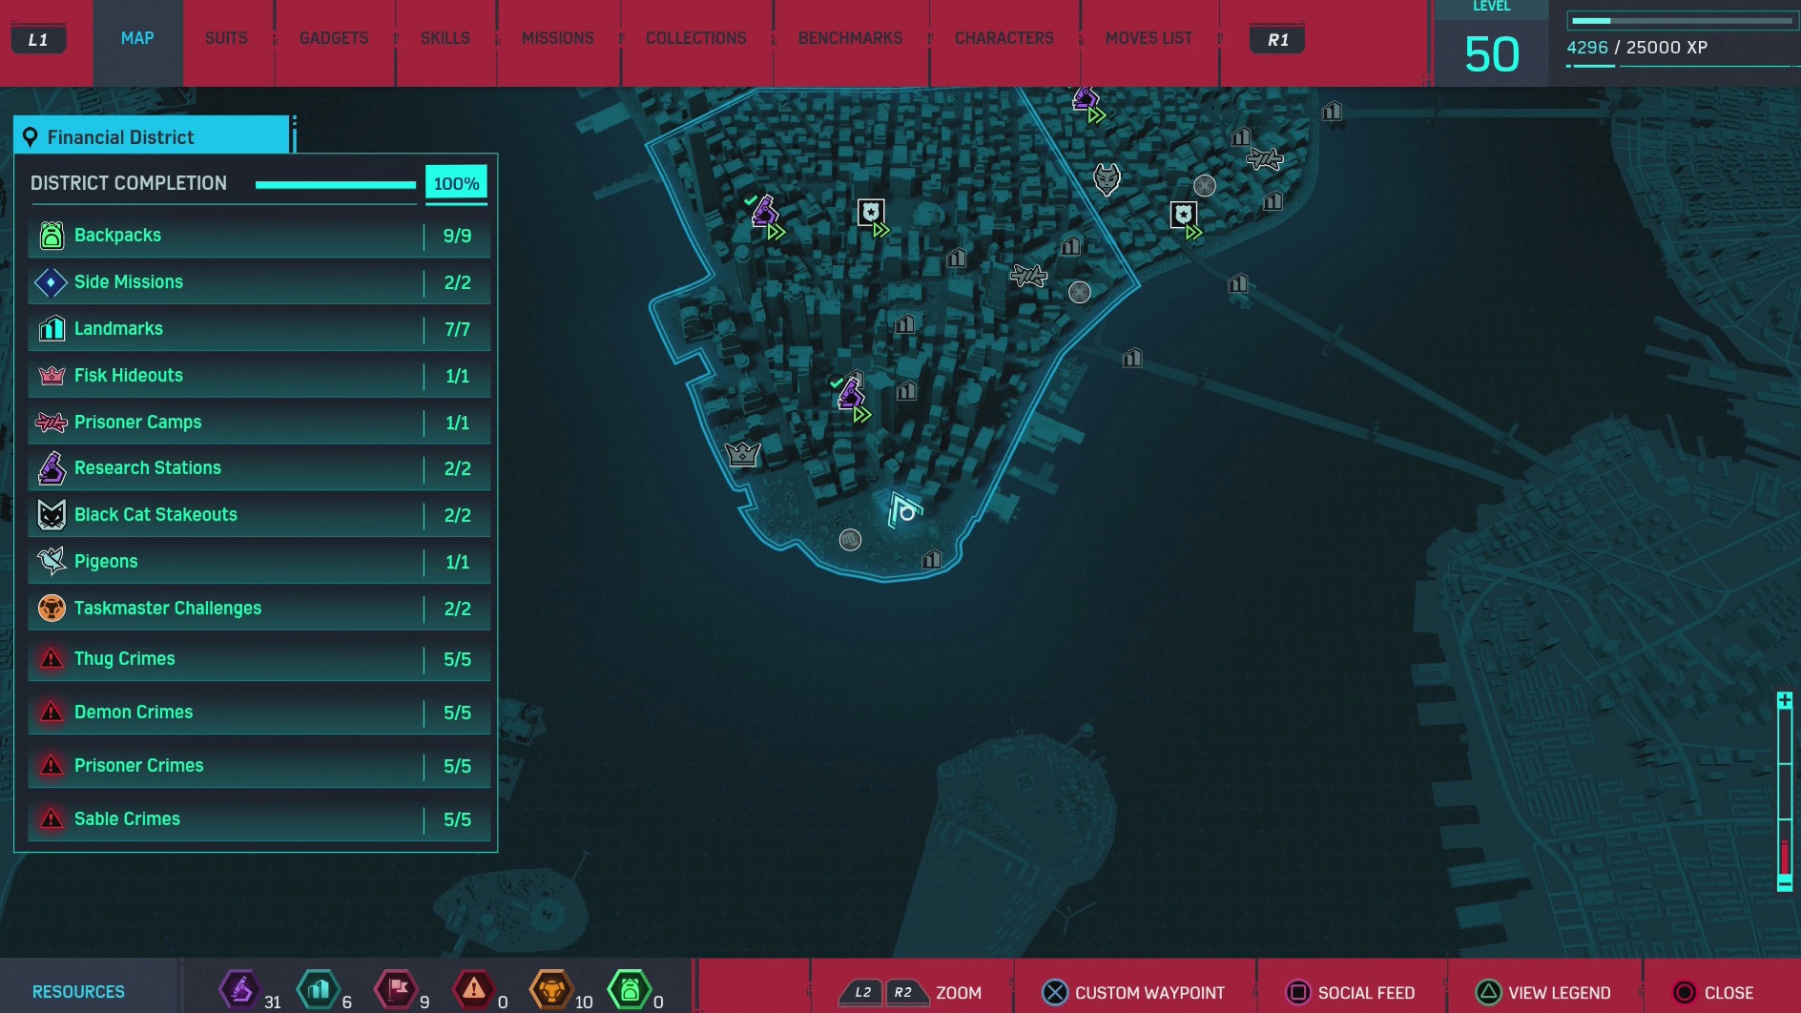The width and height of the screenshot is (1801, 1013).
Task: Click the Research Stations row label
Action: coord(148,468)
